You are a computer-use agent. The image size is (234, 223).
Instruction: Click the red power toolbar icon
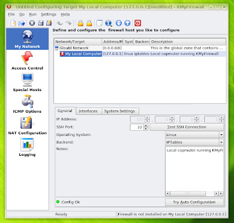[137, 23]
